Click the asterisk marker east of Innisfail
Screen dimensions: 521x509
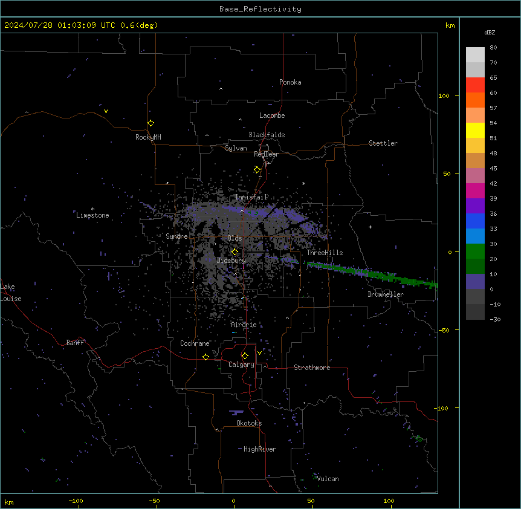point(303,183)
